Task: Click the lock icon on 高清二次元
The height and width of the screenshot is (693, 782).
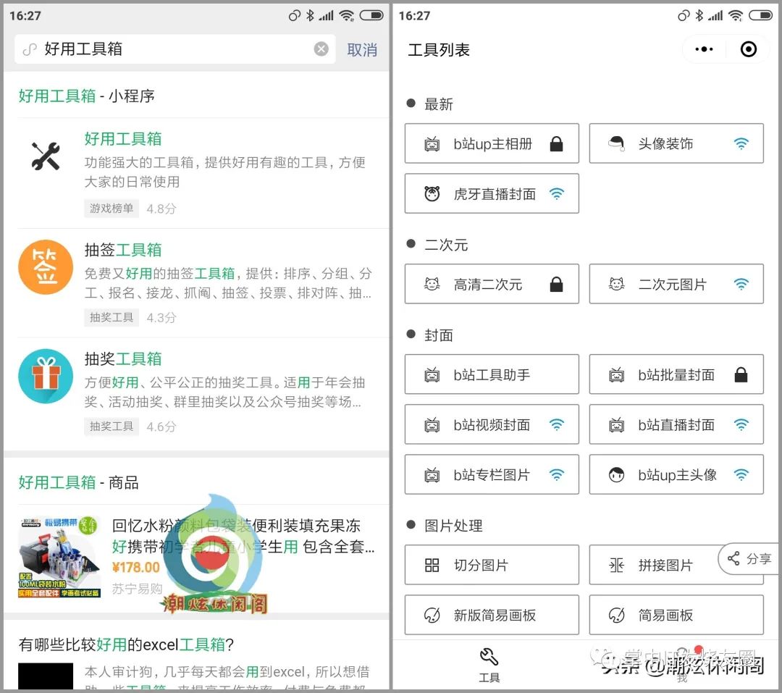Action: coord(557,284)
